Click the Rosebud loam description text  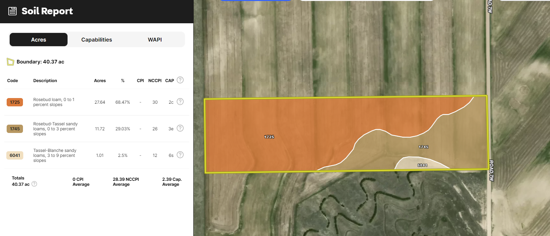54,102
